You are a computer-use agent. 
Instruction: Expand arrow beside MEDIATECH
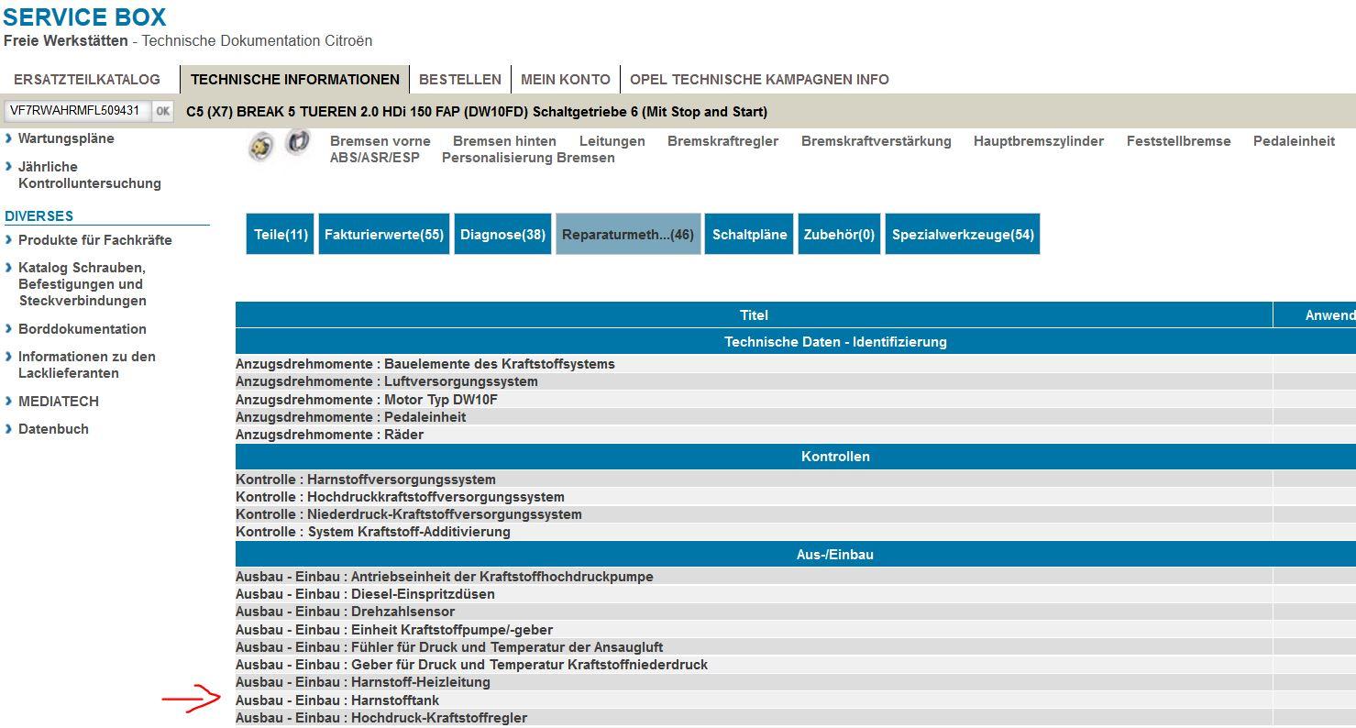(x=9, y=401)
